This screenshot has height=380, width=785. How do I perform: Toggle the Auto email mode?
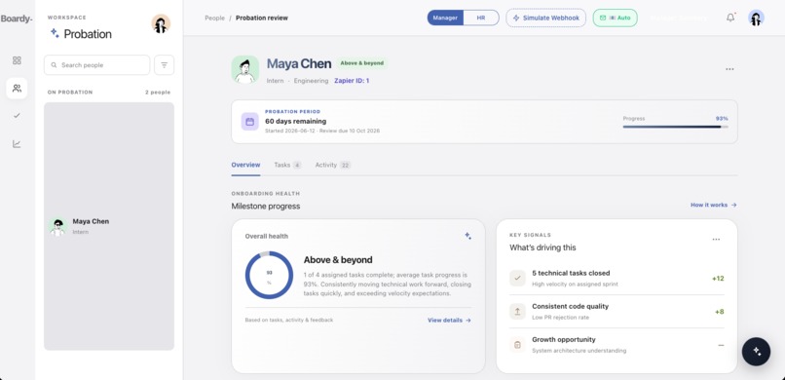pos(615,18)
